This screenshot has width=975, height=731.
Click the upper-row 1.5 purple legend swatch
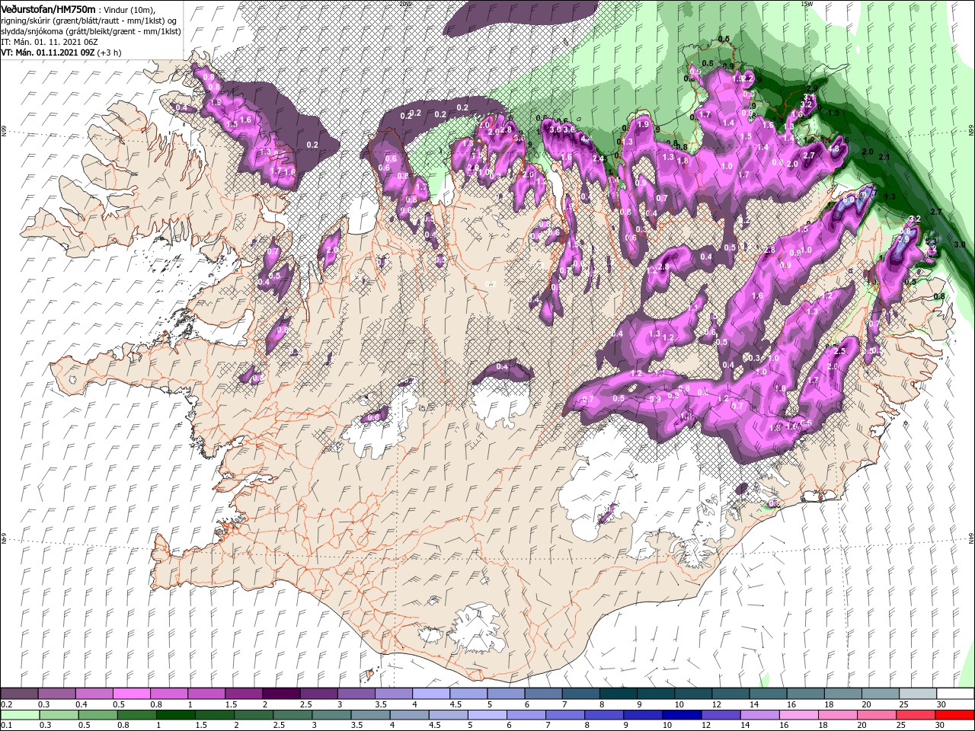(x=244, y=693)
